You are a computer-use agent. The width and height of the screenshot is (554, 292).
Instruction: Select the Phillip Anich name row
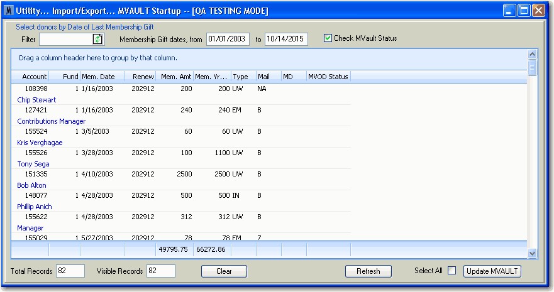[x=181, y=207]
